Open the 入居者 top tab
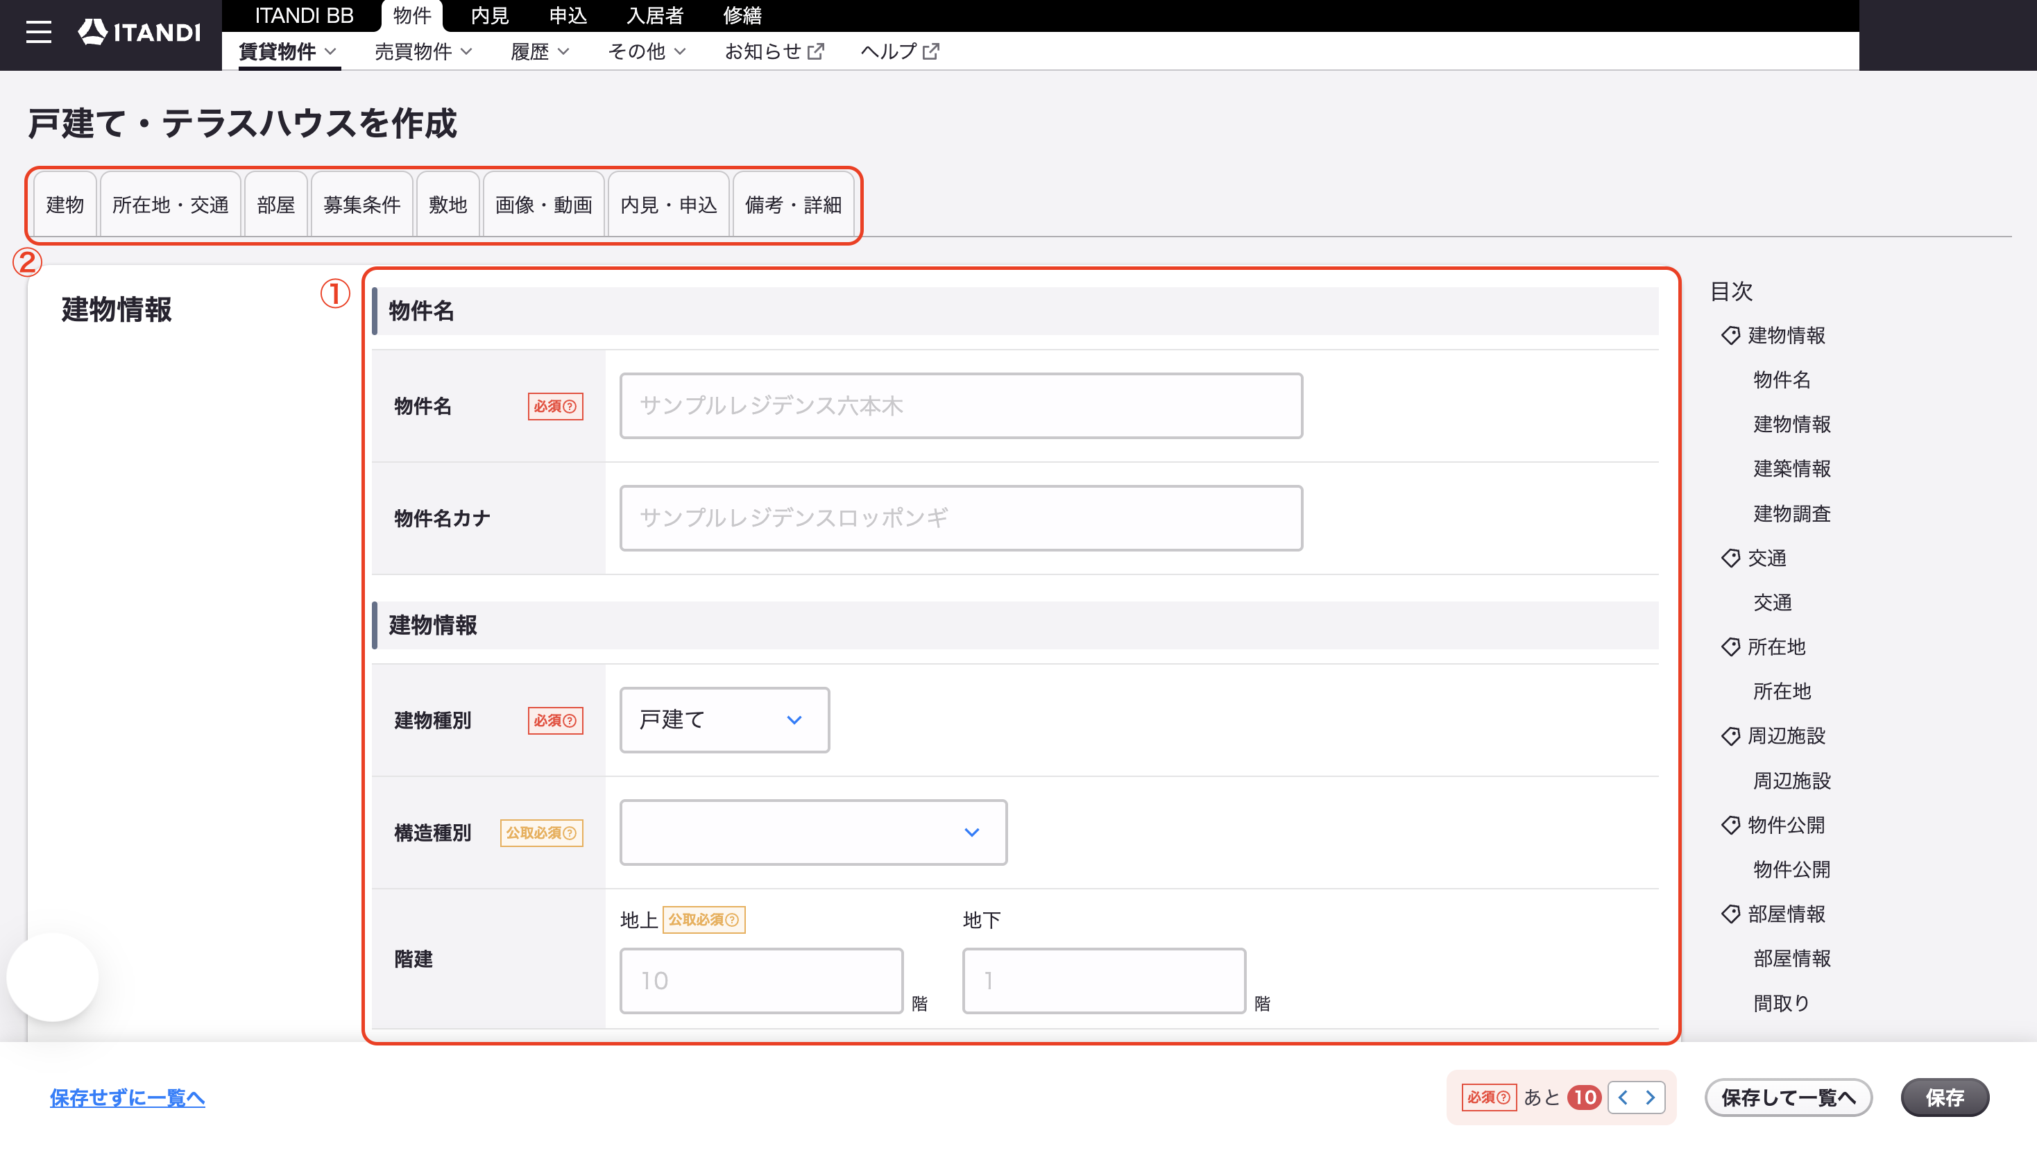The image size is (2037, 1153). tap(655, 16)
